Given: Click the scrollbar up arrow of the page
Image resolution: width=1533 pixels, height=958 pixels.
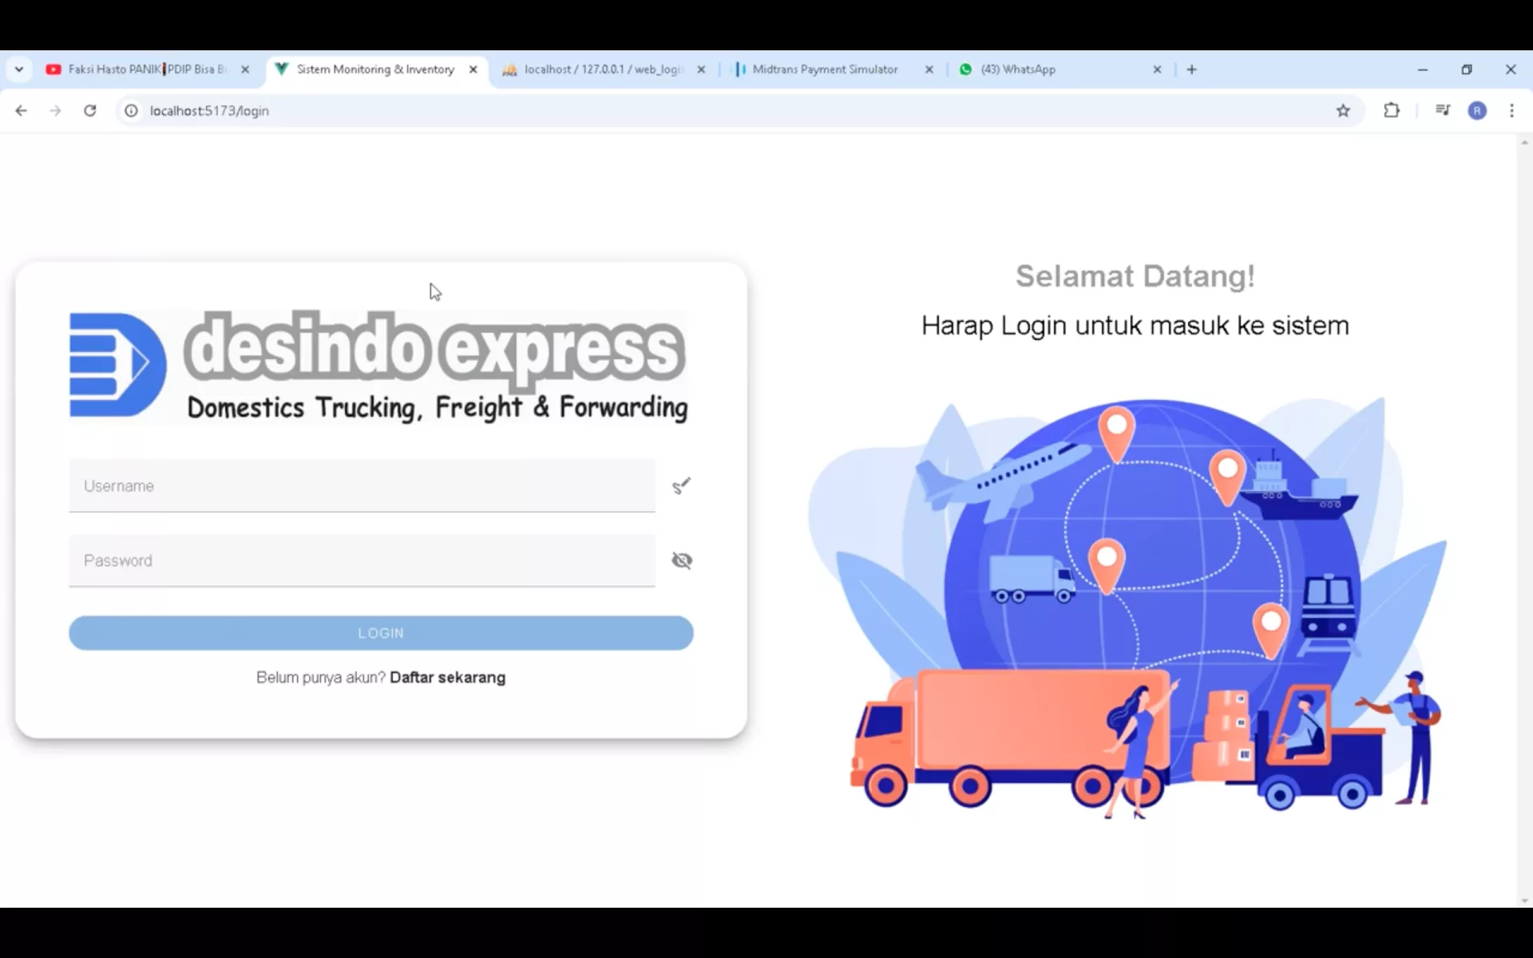Looking at the screenshot, I should (1524, 142).
